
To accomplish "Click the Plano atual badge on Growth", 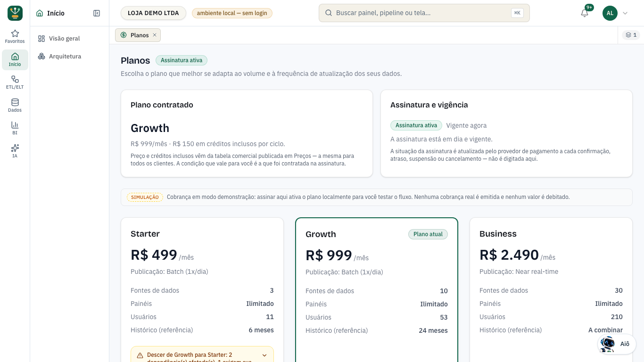I will coord(428,234).
